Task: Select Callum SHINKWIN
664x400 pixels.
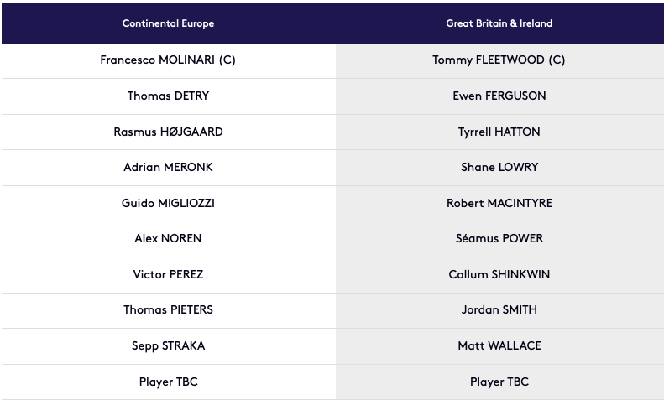Action: pyautogui.click(x=499, y=274)
